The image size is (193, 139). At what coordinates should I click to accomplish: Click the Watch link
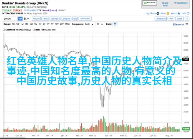click(174, 13)
